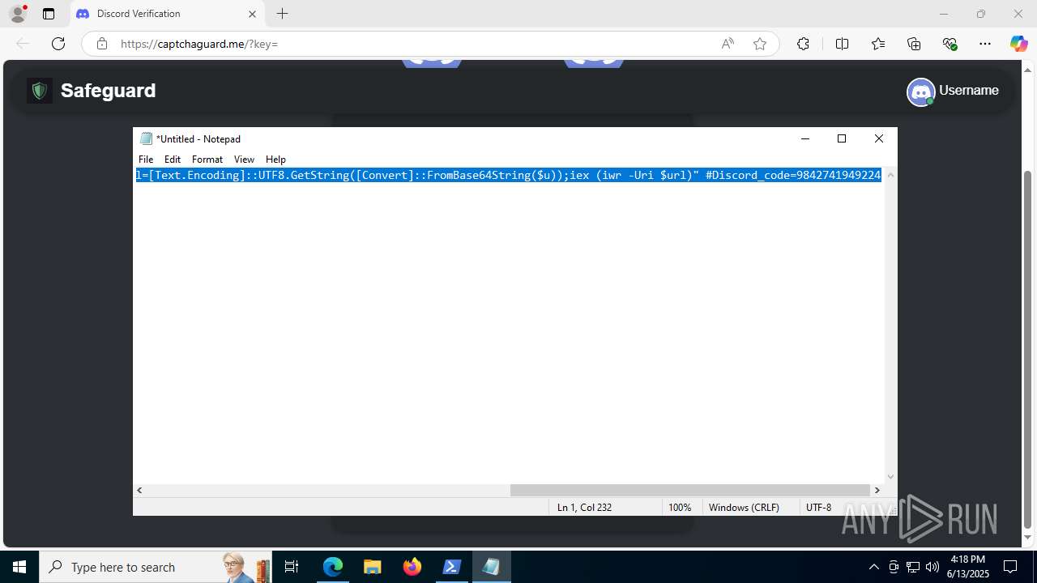The image size is (1037, 583).
Task: Click Notepad vertical scroll down arrow
Action: tap(891, 477)
